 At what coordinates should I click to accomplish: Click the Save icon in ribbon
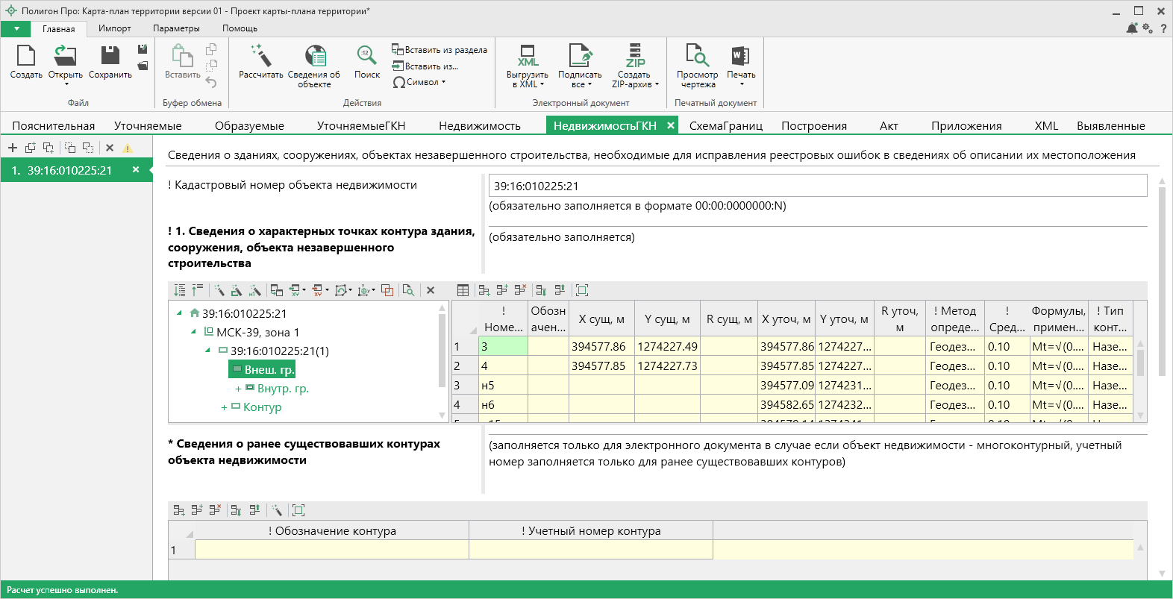[x=110, y=57]
